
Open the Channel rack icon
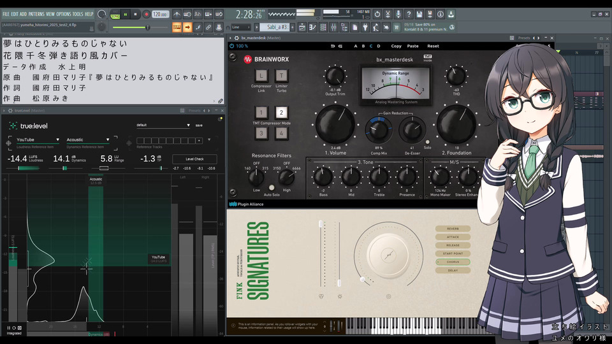point(323,27)
